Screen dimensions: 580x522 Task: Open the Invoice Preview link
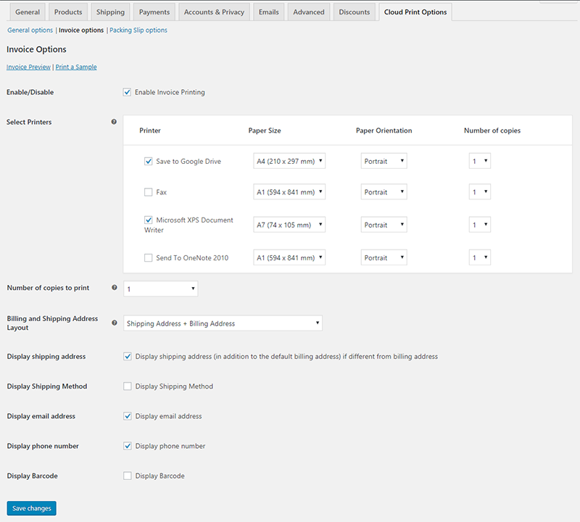(x=28, y=67)
